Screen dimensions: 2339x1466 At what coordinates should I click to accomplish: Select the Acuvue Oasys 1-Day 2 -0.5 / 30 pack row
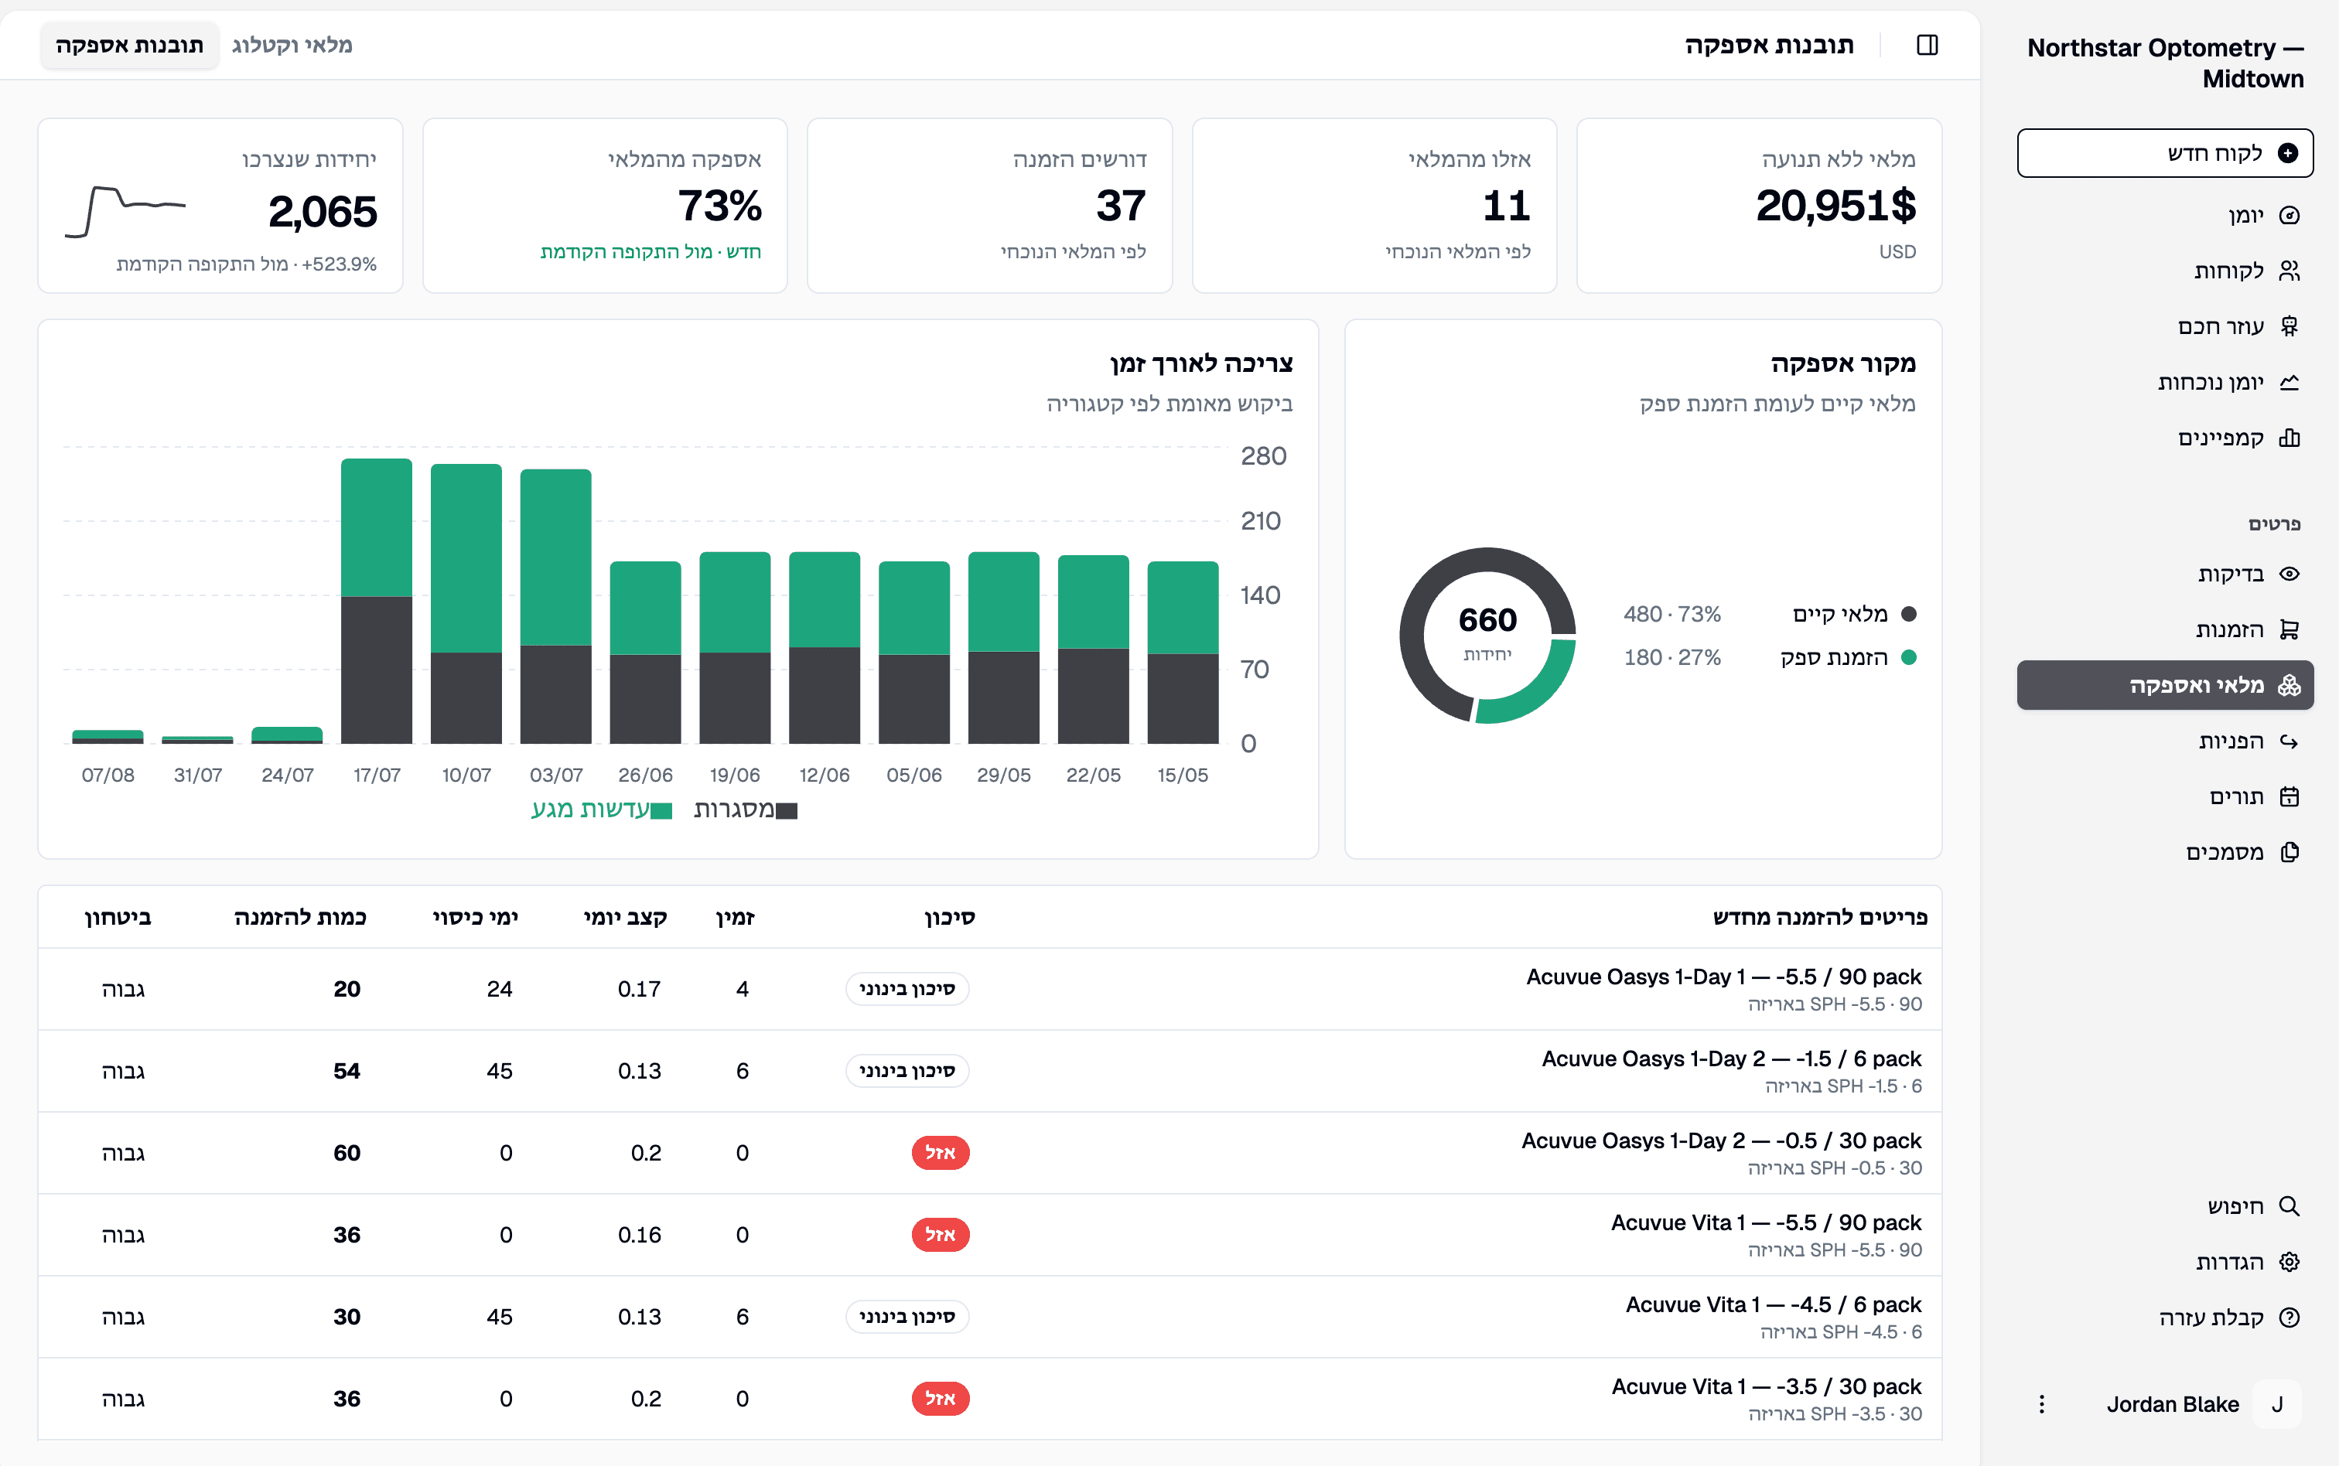tap(989, 1153)
